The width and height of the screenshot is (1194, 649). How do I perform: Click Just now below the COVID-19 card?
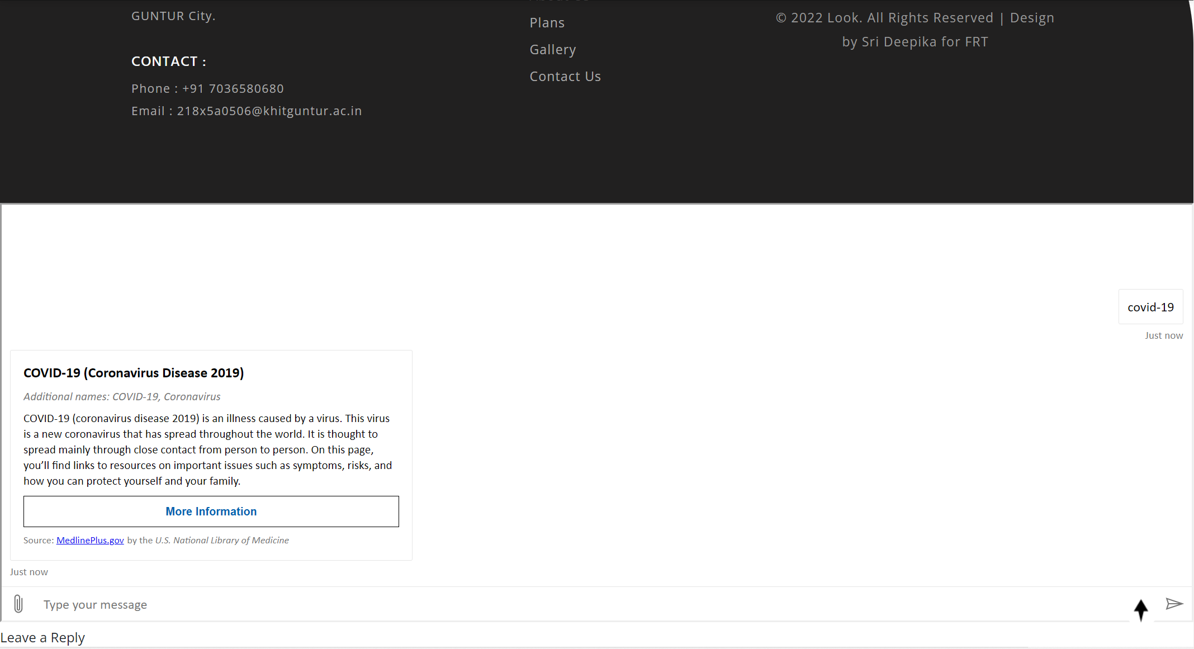(x=29, y=571)
